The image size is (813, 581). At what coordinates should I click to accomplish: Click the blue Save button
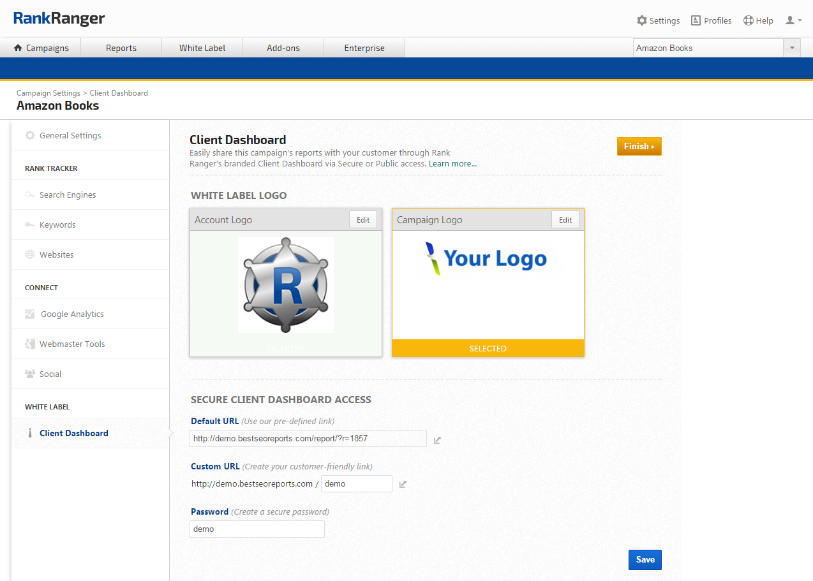645,559
